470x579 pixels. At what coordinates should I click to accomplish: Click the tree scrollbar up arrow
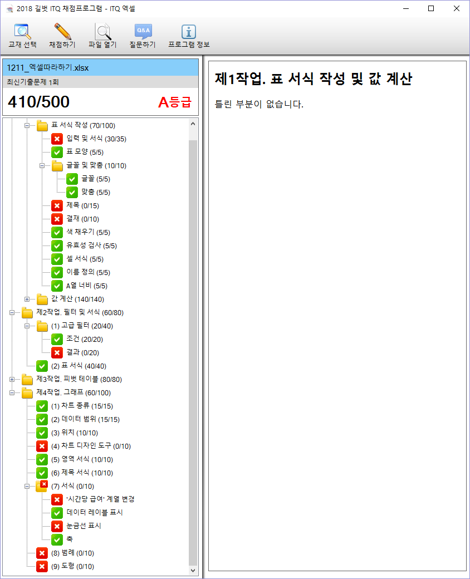pos(193,124)
